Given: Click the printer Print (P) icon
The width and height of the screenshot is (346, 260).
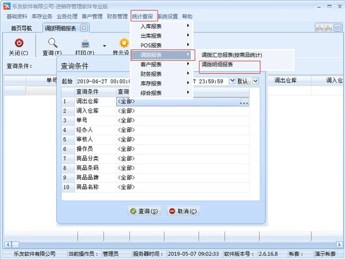Looking at the screenshot, I should [x=85, y=43].
